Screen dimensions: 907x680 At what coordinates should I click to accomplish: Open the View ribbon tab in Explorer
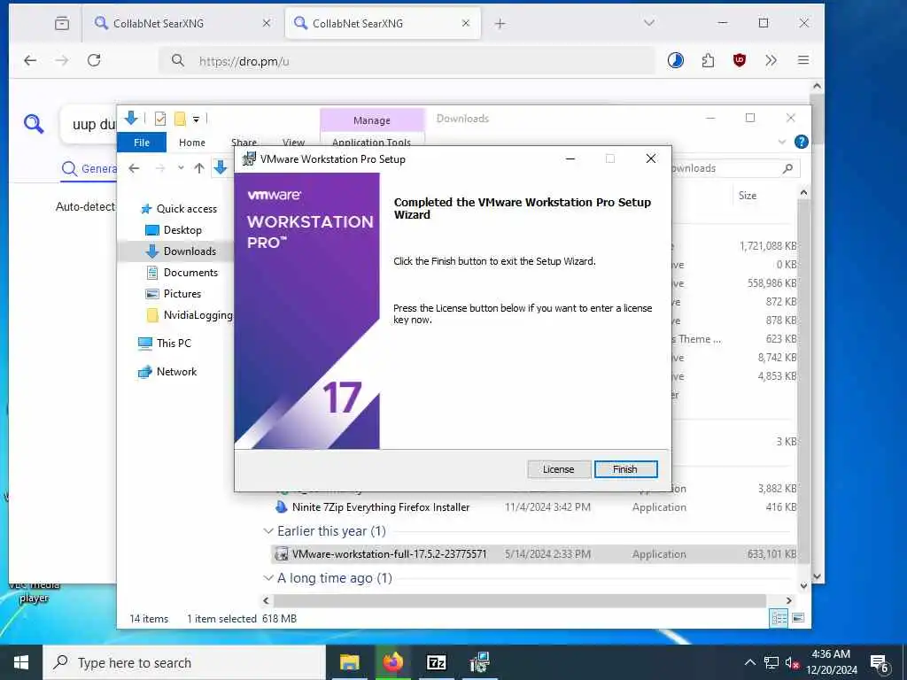tap(293, 143)
